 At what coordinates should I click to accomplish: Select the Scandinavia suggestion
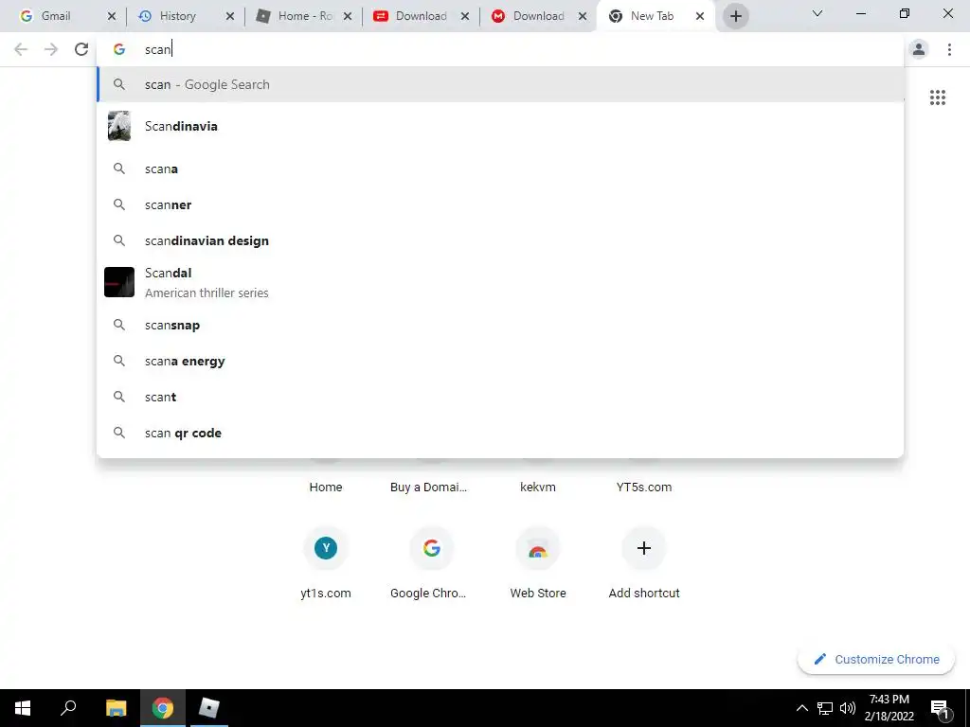point(500,126)
